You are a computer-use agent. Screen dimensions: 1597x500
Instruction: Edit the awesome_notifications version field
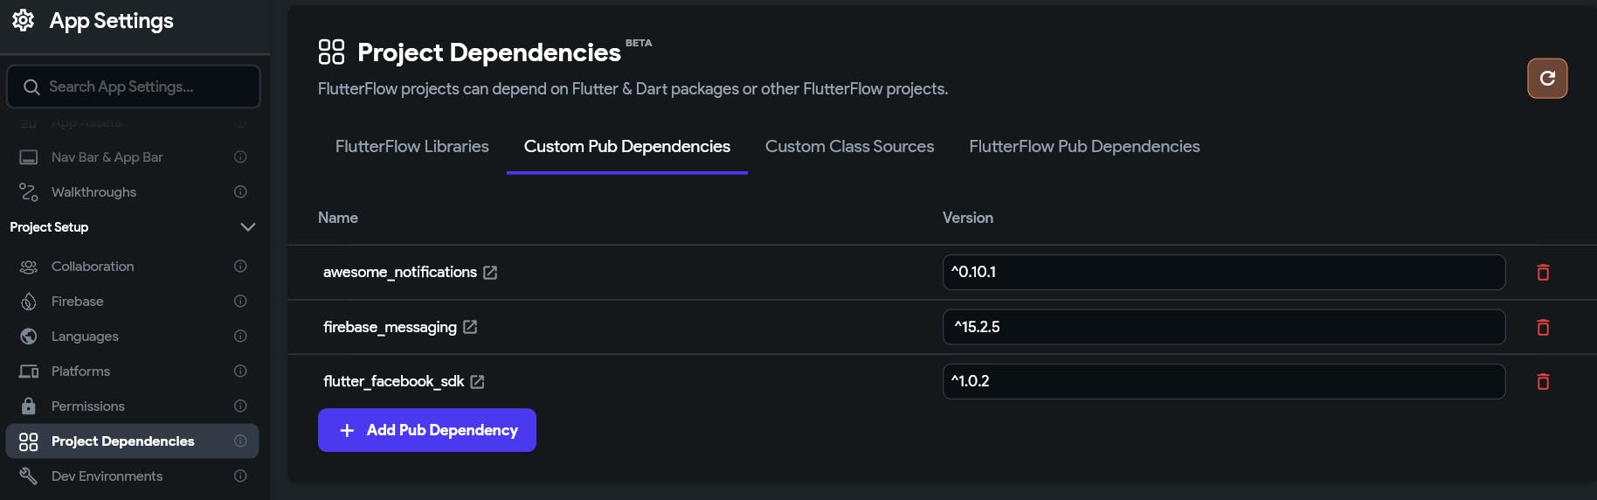tap(1223, 272)
